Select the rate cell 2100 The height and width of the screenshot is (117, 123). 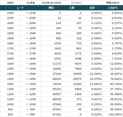coord(10,13)
